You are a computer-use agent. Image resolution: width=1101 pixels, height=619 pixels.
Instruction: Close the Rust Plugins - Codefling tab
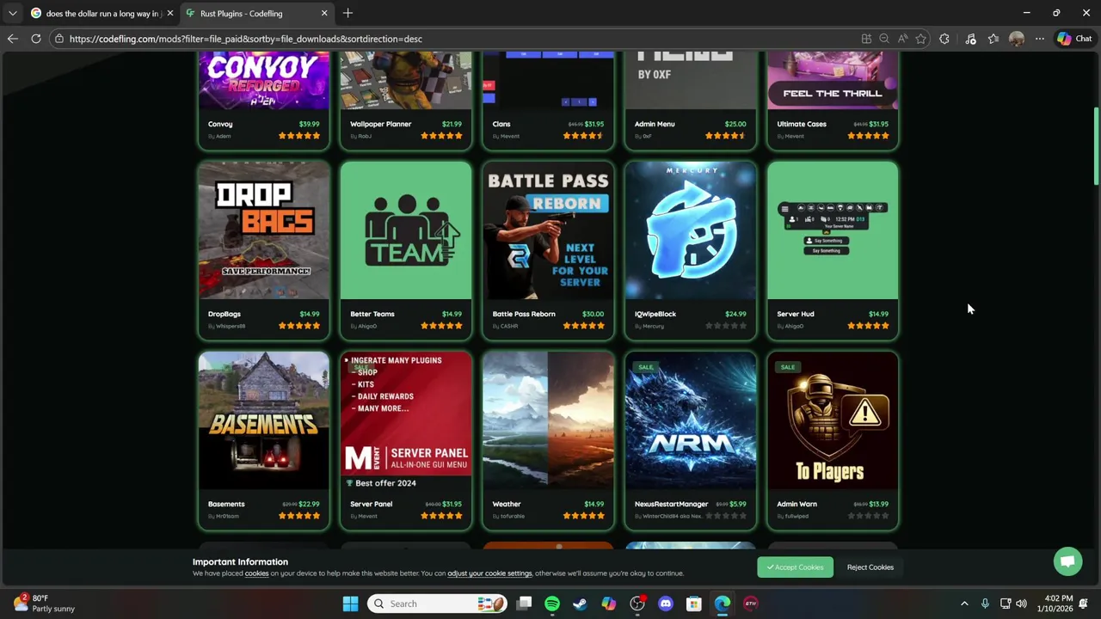[324, 13]
